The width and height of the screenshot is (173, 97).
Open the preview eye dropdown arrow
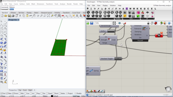[122, 23]
